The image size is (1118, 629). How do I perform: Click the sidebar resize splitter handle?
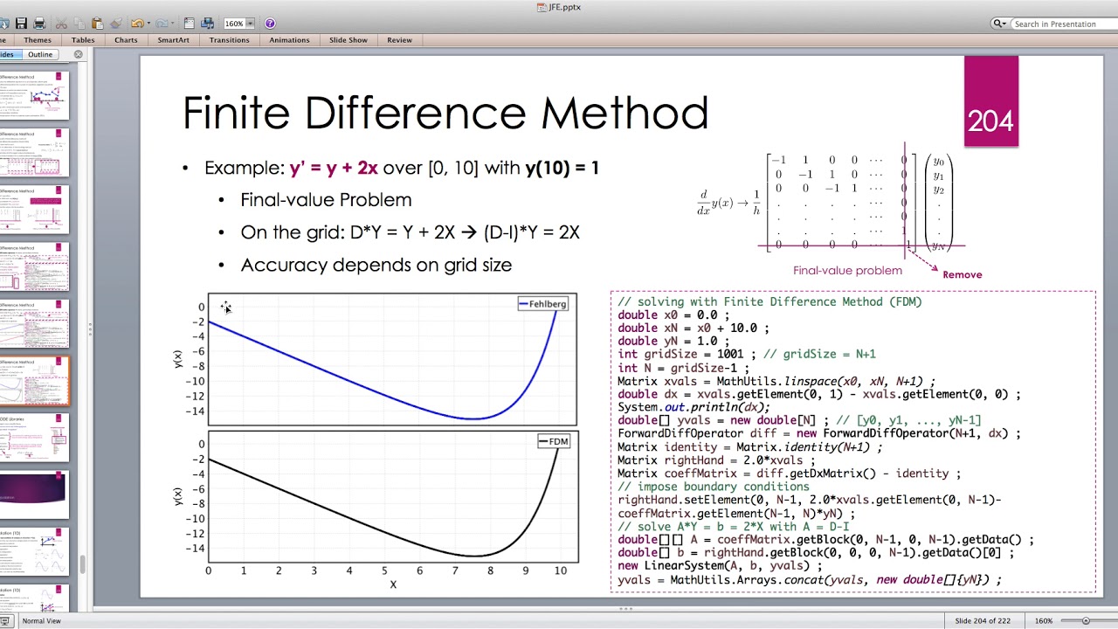coord(89,328)
